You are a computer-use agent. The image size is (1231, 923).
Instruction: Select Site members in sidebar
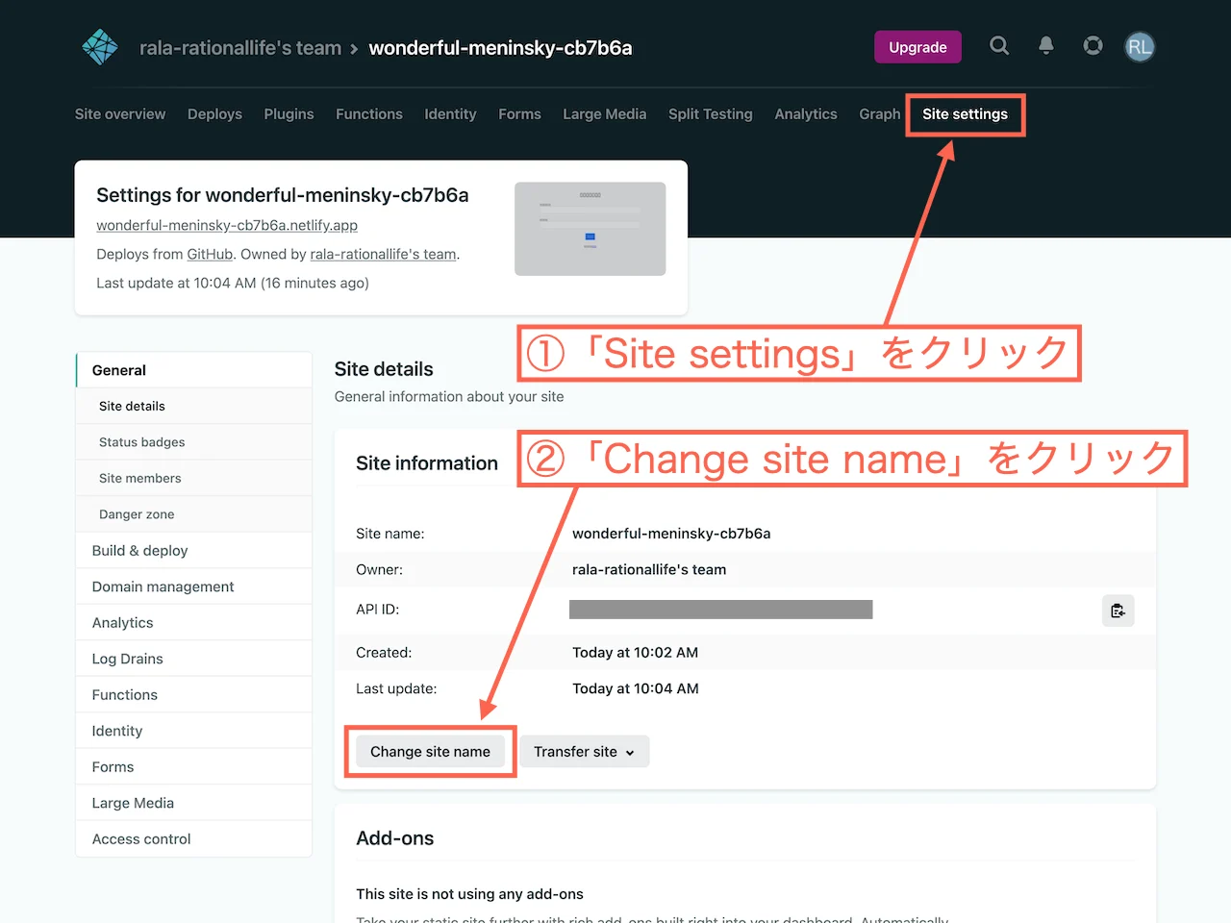[x=194, y=478]
